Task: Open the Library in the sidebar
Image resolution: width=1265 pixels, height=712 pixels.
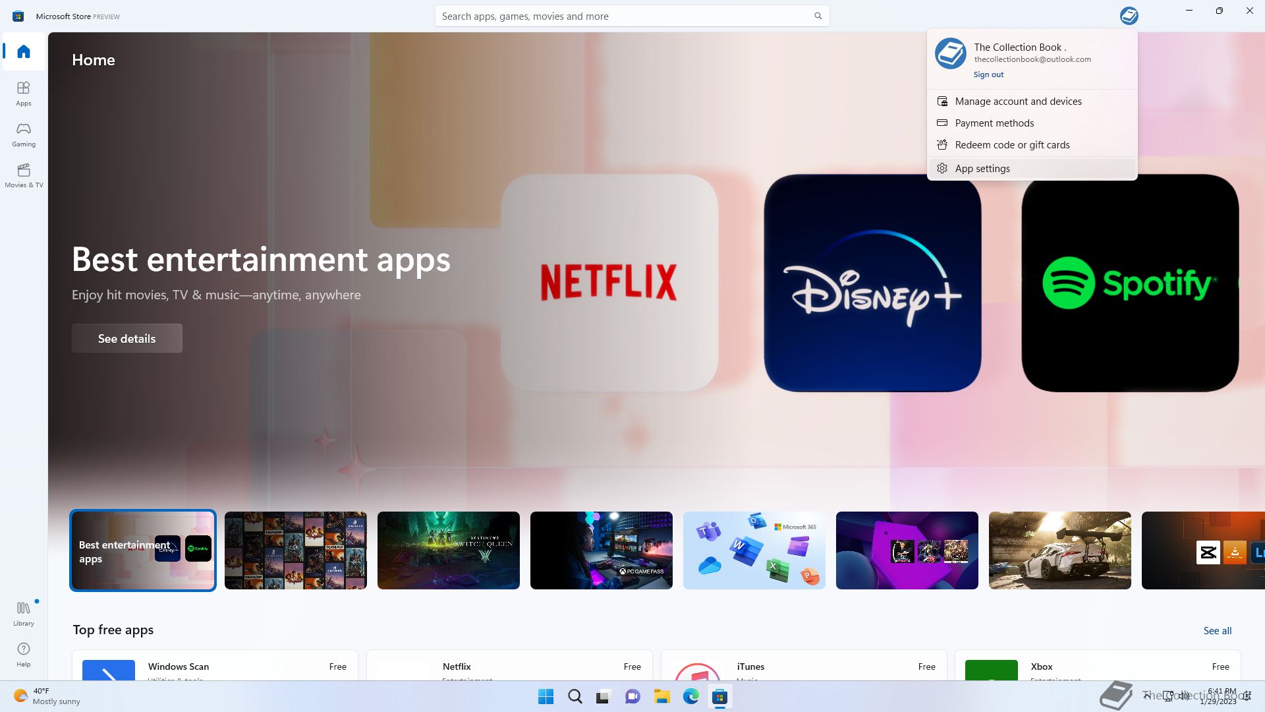Action: (24, 614)
